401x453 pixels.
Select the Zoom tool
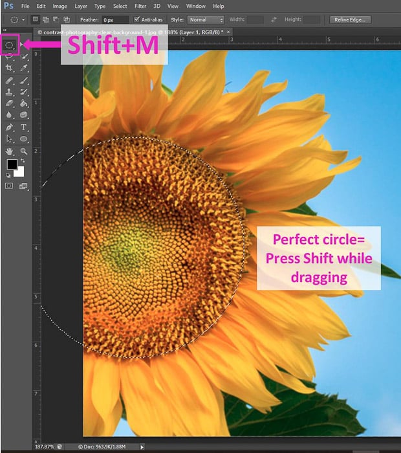pos(24,151)
